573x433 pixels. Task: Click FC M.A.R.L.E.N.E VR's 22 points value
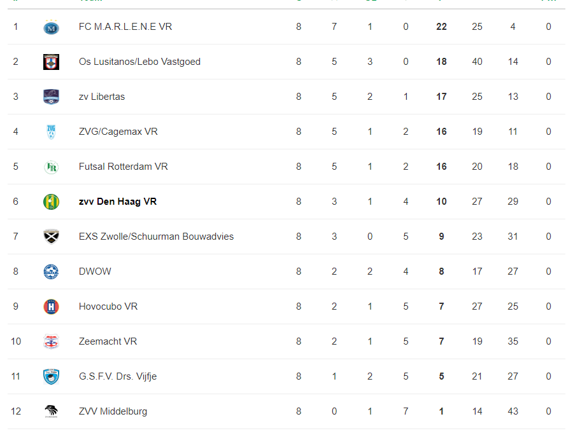441,27
